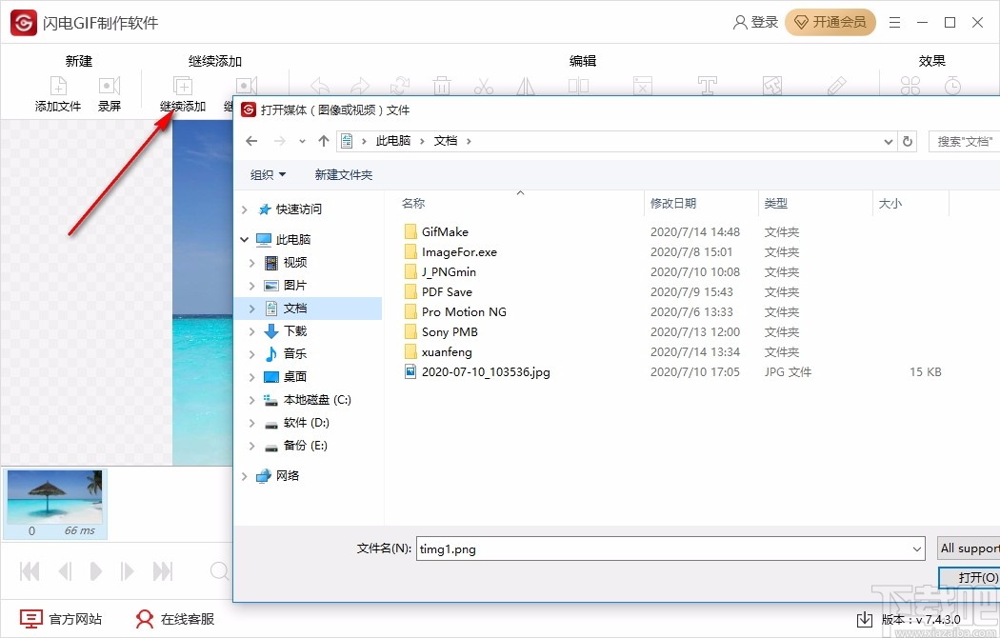Start screen recording with 录屏 icon
The image size is (1000, 638).
(x=110, y=86)
